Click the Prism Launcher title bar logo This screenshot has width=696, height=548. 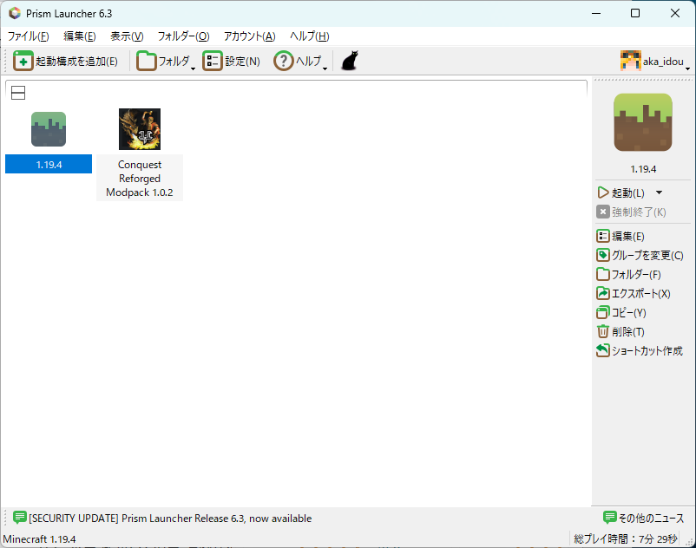pos(15,13)
